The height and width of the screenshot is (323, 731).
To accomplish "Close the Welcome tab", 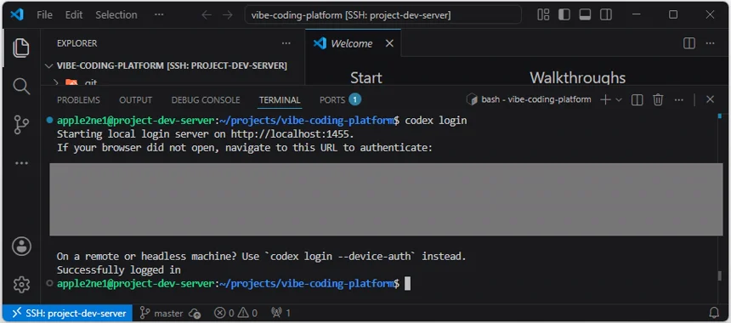I will 390,43.
